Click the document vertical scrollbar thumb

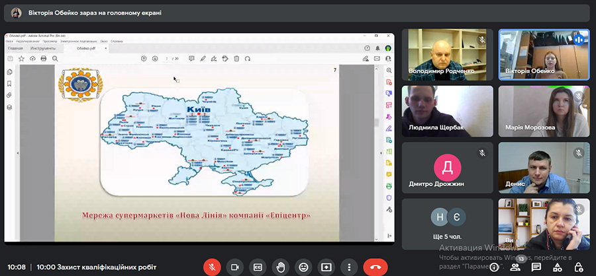[x=377, y=122]
